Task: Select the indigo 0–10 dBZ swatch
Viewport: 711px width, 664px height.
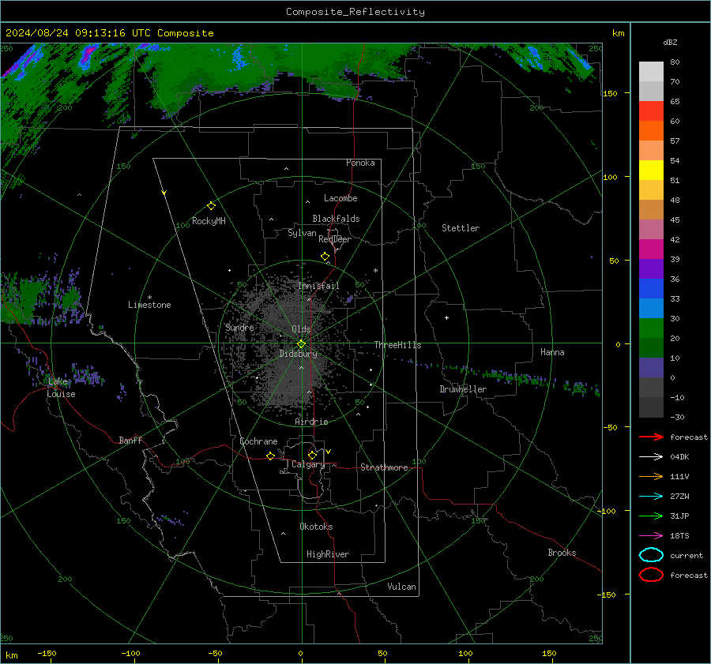Action: 651,368
